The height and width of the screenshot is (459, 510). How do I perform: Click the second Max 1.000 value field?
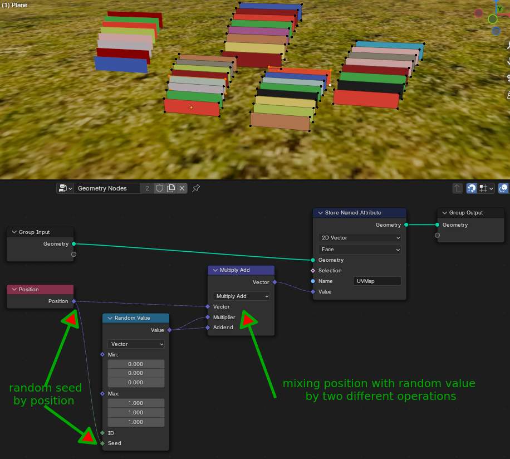click(136, 412)
